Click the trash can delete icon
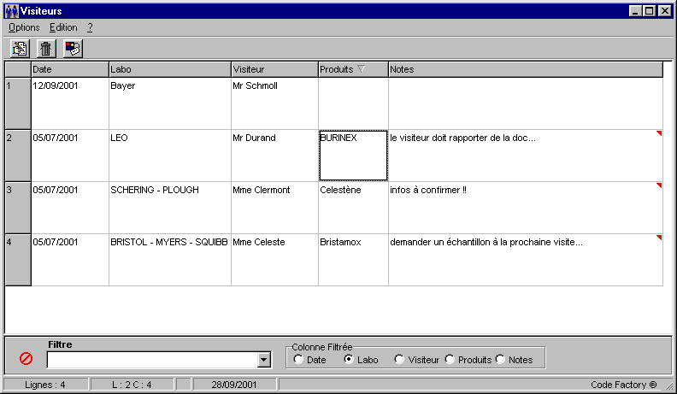Image resolution: width=677 pixels, height=394 pixels. 46,49
